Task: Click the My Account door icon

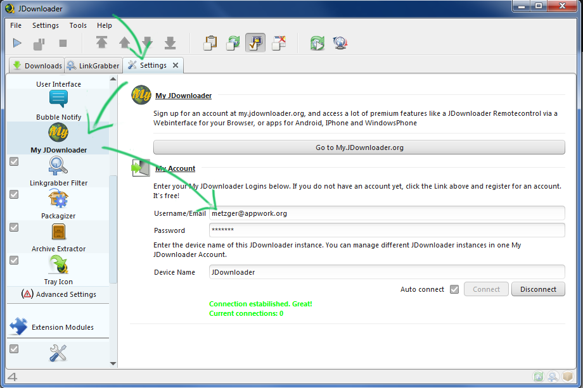Action: point(141,168)
